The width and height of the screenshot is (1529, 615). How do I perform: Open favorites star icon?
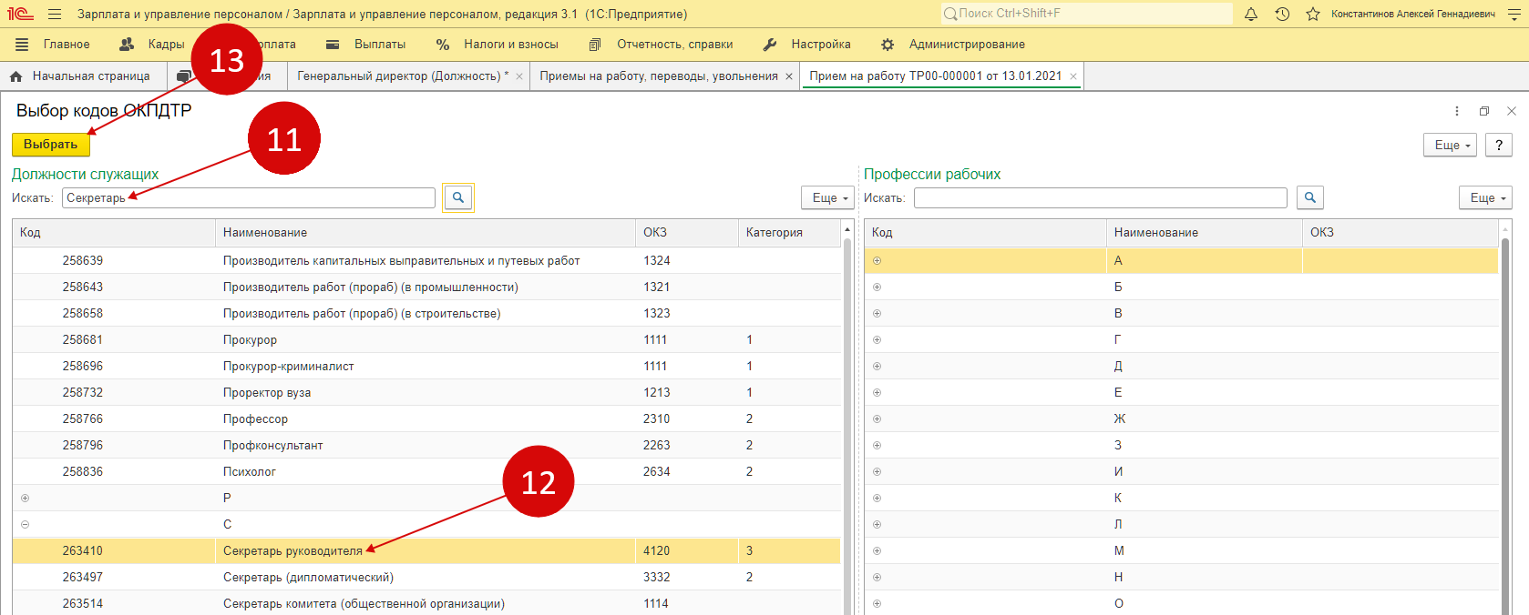(x=1313, y=14)
